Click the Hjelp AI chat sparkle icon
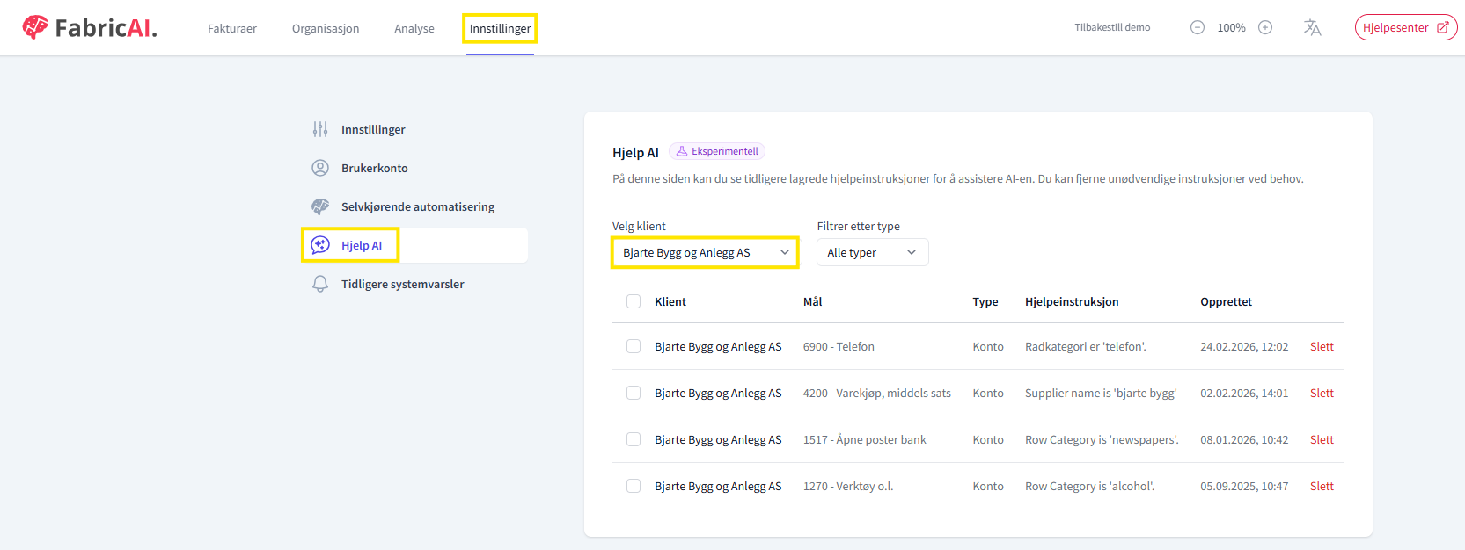 pyautogui.click(x=320, y=245)
